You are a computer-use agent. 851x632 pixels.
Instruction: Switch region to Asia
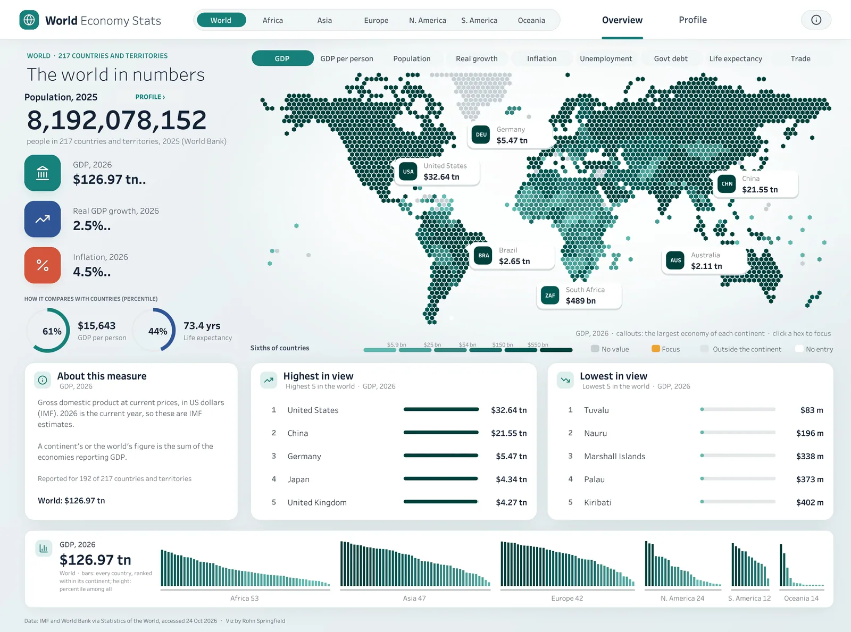324,20
